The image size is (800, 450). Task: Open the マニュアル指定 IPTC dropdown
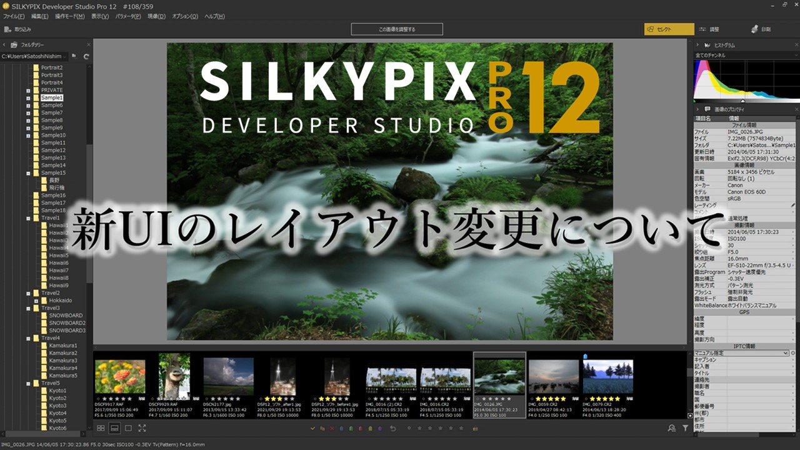pos(741,353)
